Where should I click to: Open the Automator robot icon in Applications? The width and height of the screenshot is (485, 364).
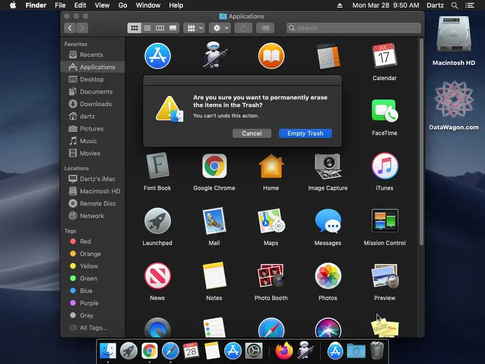click(215, 55)
